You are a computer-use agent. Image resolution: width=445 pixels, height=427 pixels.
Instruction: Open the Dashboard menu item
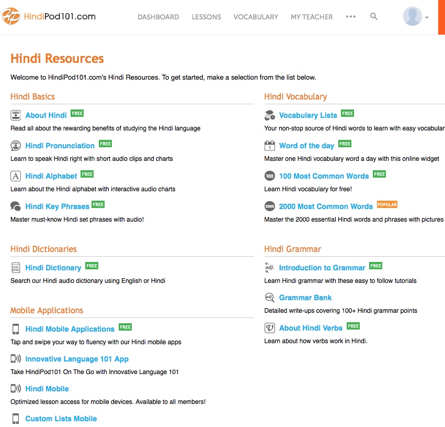click(x=158, y=17)
